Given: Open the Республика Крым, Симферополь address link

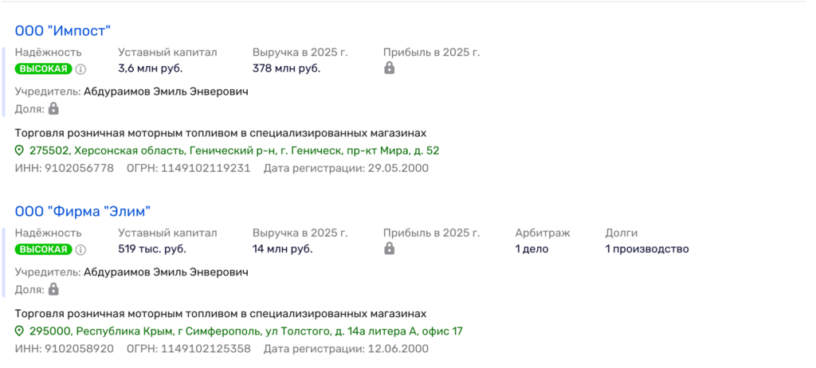Looking at the screenshot, I should (x=245, y=331).
